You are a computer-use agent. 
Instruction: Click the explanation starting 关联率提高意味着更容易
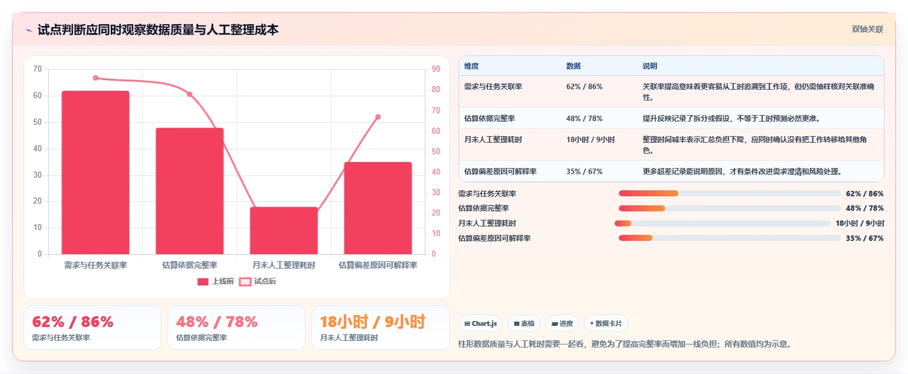pyautogui.click(x=759, y=92)
